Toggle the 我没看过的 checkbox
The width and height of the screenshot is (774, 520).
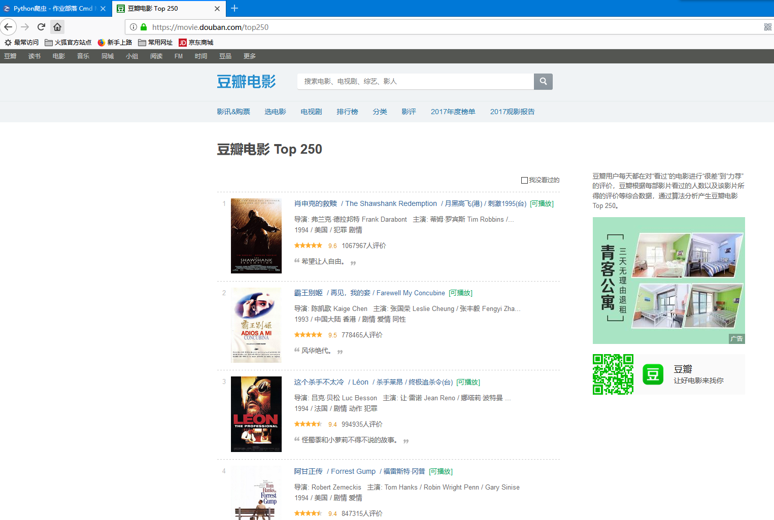pos(524,180)
